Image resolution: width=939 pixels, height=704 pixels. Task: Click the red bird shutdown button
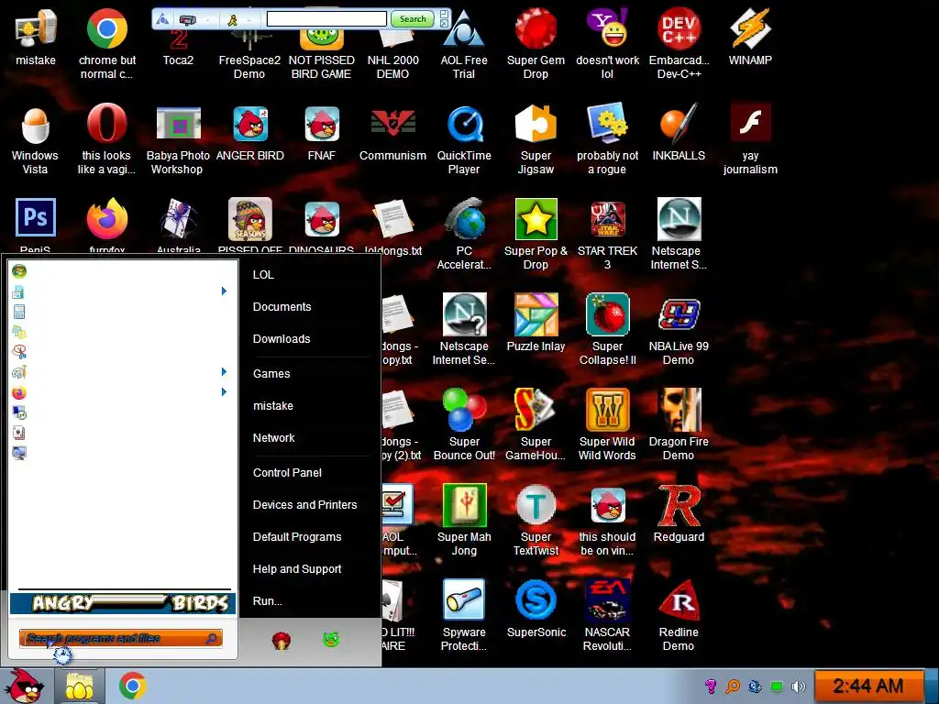click(x=282, y=640)
